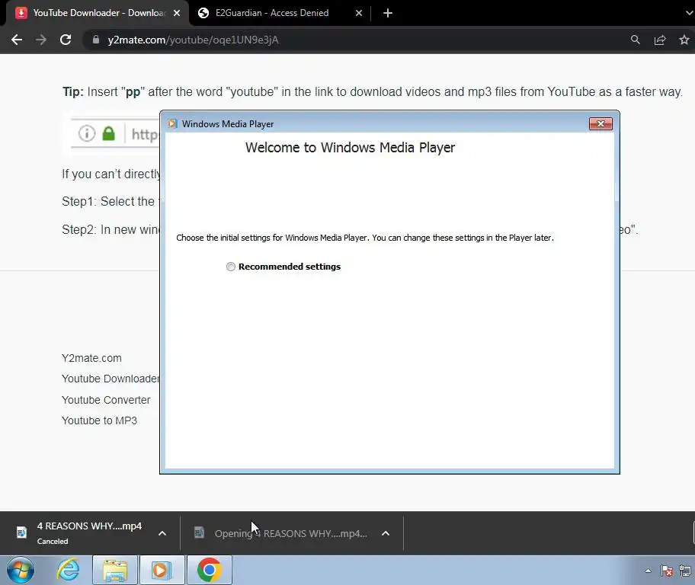Select the Recommended settings radio button
695x585 pixels.
[x=230, y=267]
